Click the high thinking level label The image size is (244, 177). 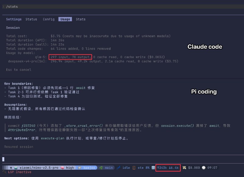[x=70, y=168]
